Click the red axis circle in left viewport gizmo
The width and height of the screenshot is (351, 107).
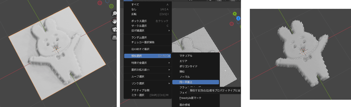[x=100, y=3]
